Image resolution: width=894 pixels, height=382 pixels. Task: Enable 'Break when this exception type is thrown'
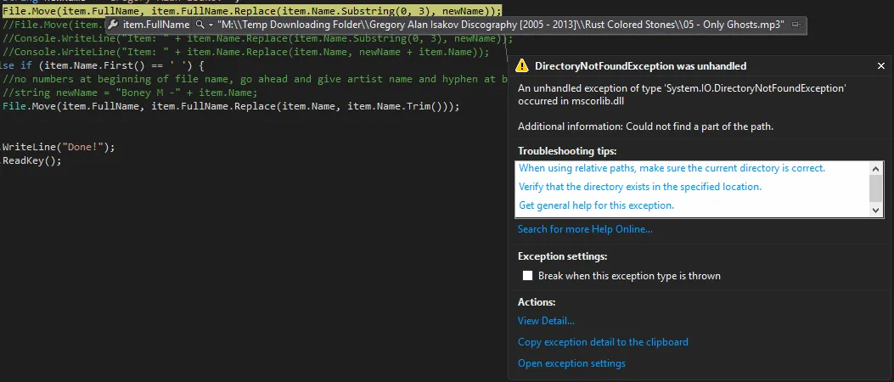[528, 276]
